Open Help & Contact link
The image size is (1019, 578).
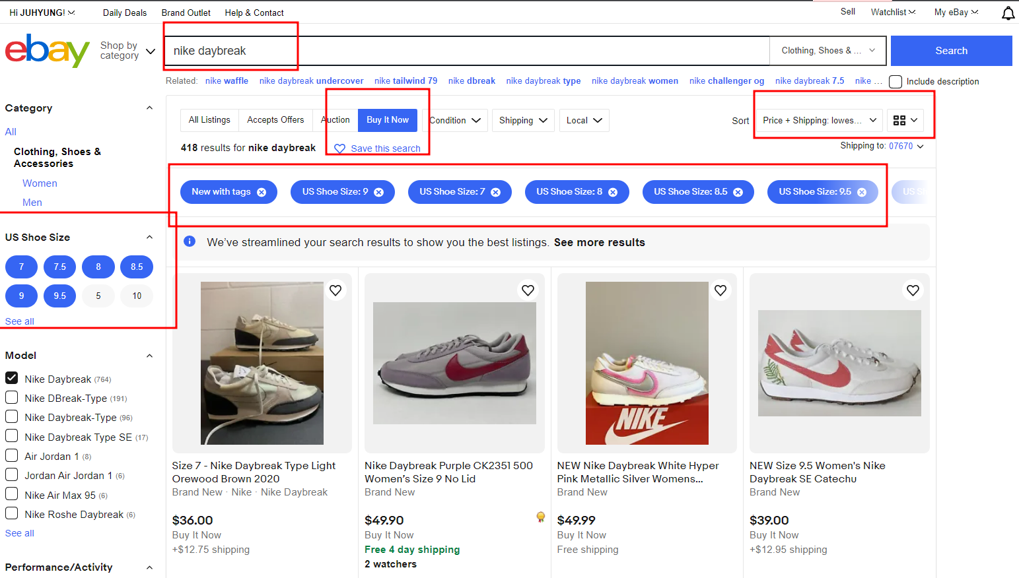[254, 13]
